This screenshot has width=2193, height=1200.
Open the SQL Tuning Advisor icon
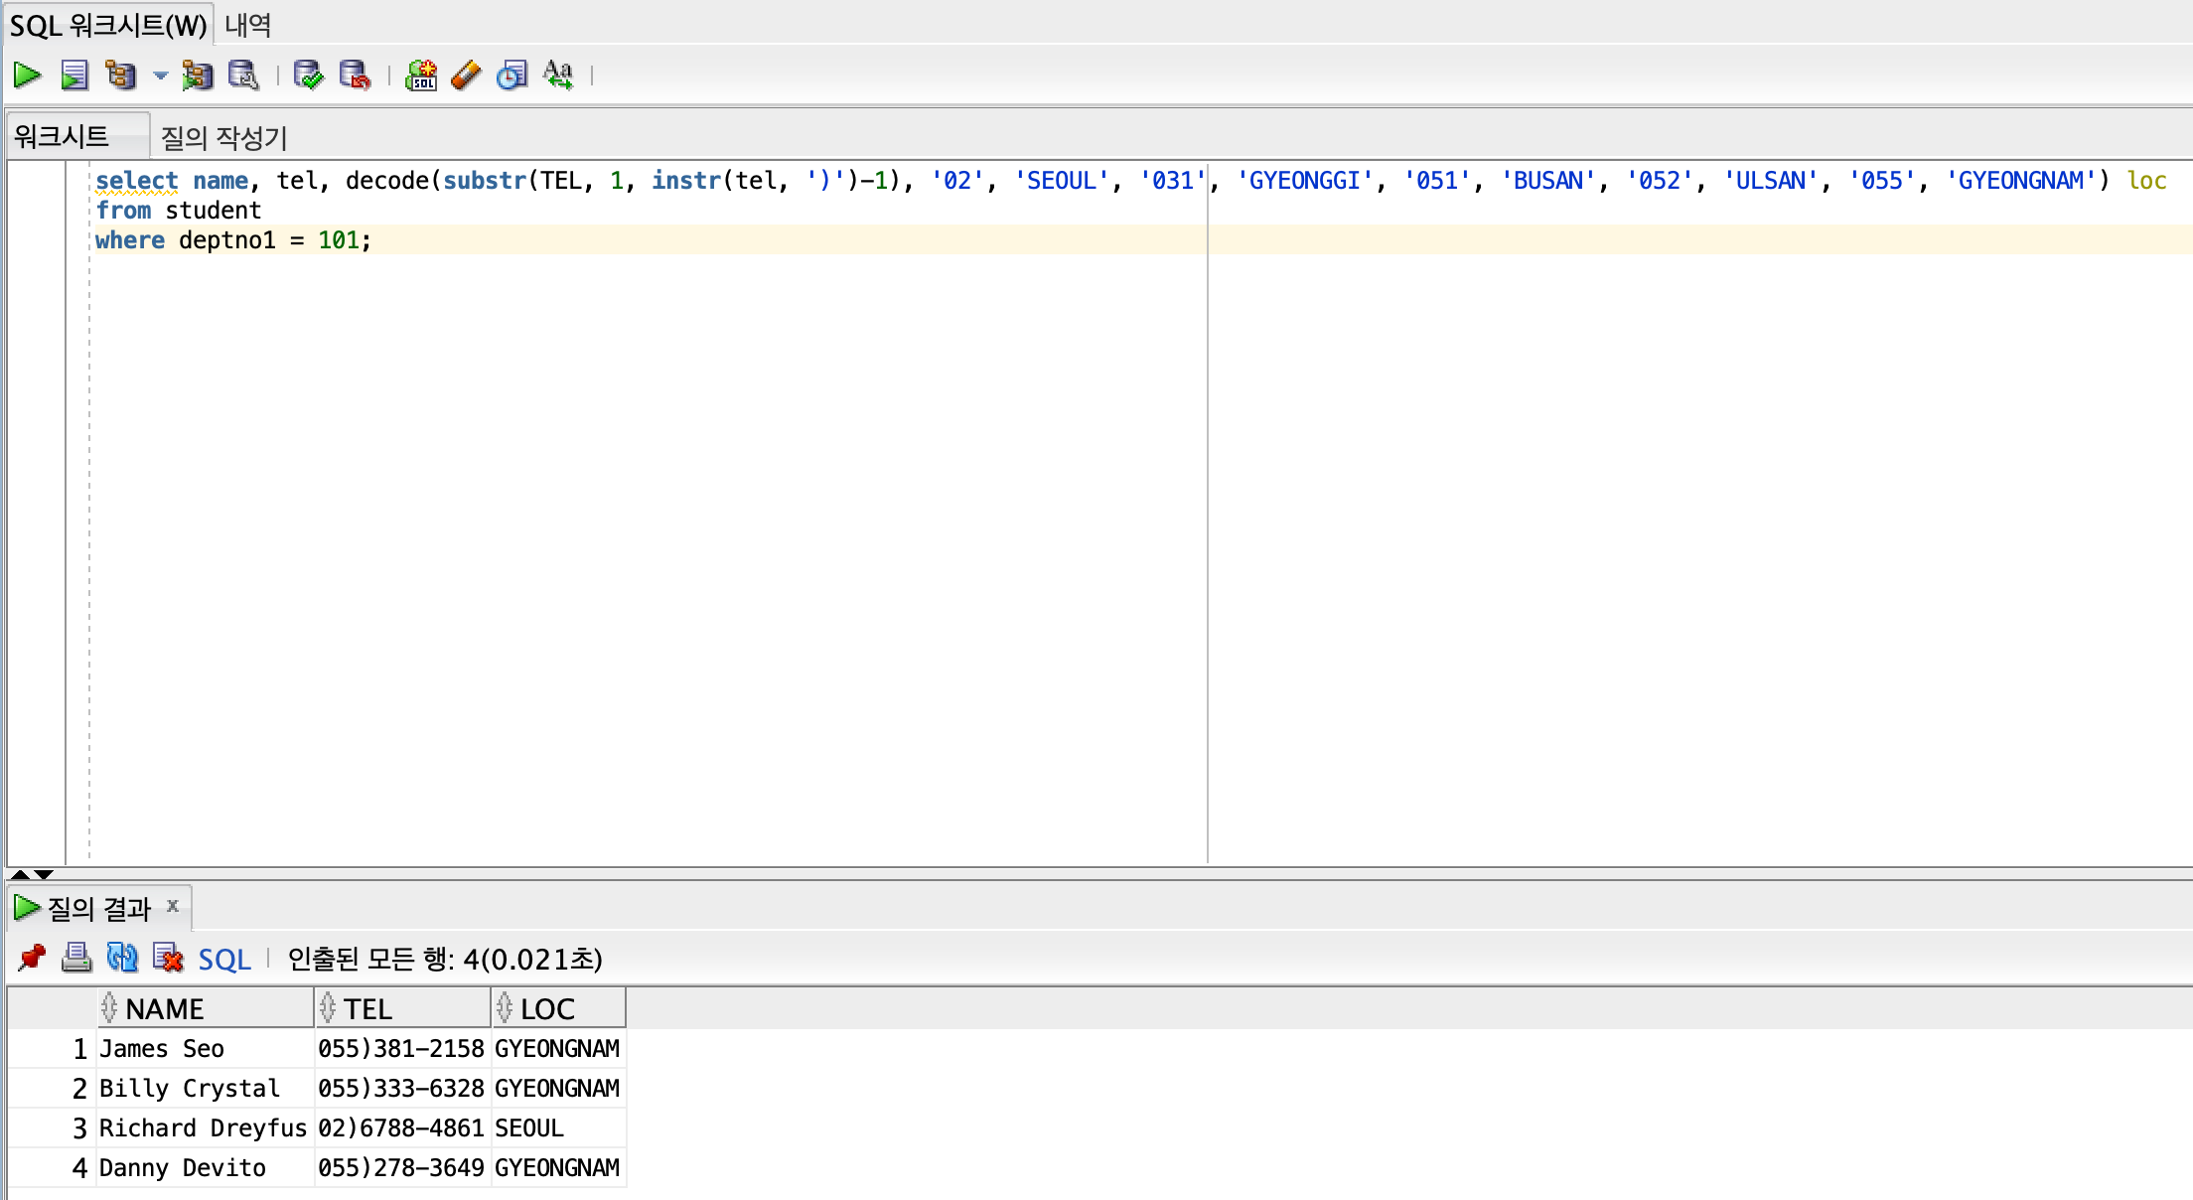(243, 75)
